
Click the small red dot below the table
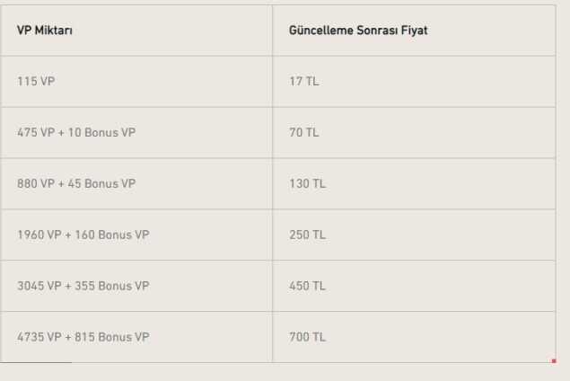[x=554, y=361]
